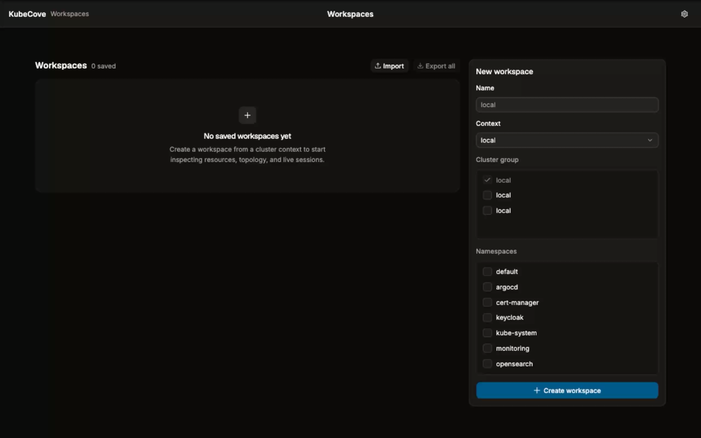The image size is (701, 438).
Task: Open the Workspaces breadcrumb link
Action: (x=70, y=14)
